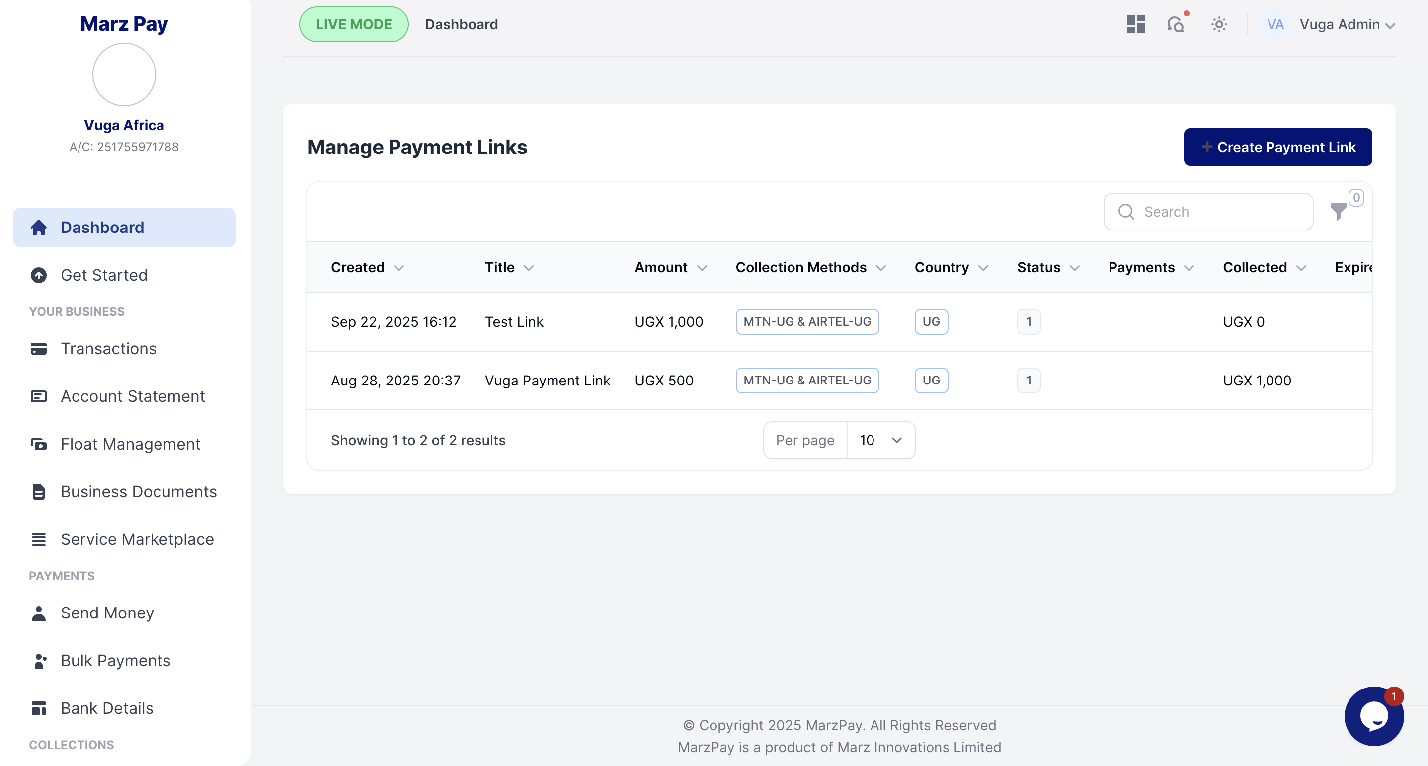
Task: Click the LIVE MODE badge
Action: [x=354, y=24]
